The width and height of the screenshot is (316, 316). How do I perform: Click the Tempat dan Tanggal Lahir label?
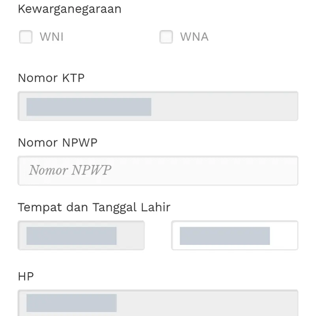[94, 207]
